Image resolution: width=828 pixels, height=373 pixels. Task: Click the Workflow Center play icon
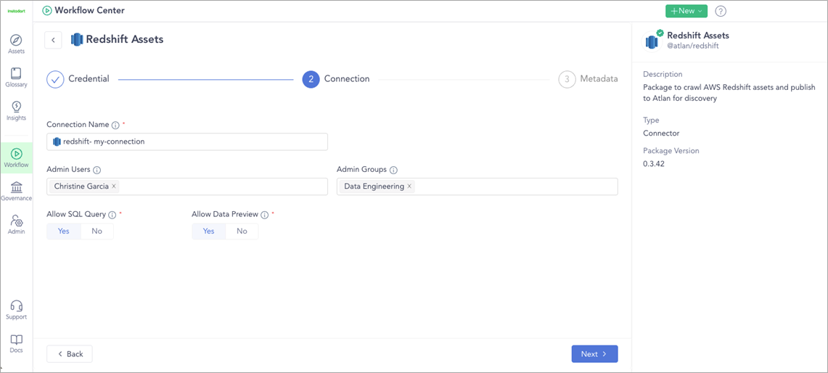(x=47, y=11)
